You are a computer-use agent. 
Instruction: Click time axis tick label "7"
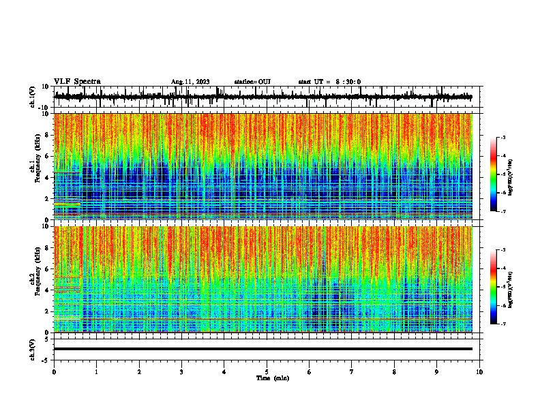click(352, 372)
